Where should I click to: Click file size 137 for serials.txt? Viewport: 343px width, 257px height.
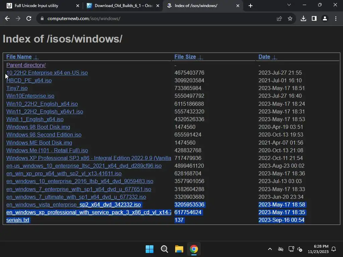coord(179,220)
